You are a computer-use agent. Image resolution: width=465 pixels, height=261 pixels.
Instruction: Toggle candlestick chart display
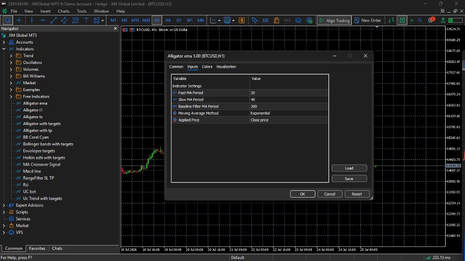pyautogui.click(x=402, y=20)
